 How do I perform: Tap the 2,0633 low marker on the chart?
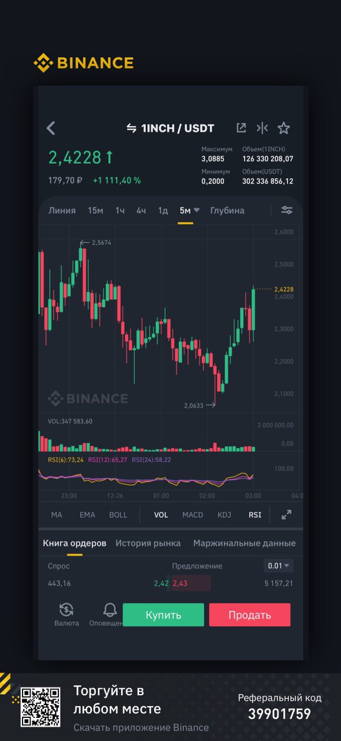pos(194,405)
